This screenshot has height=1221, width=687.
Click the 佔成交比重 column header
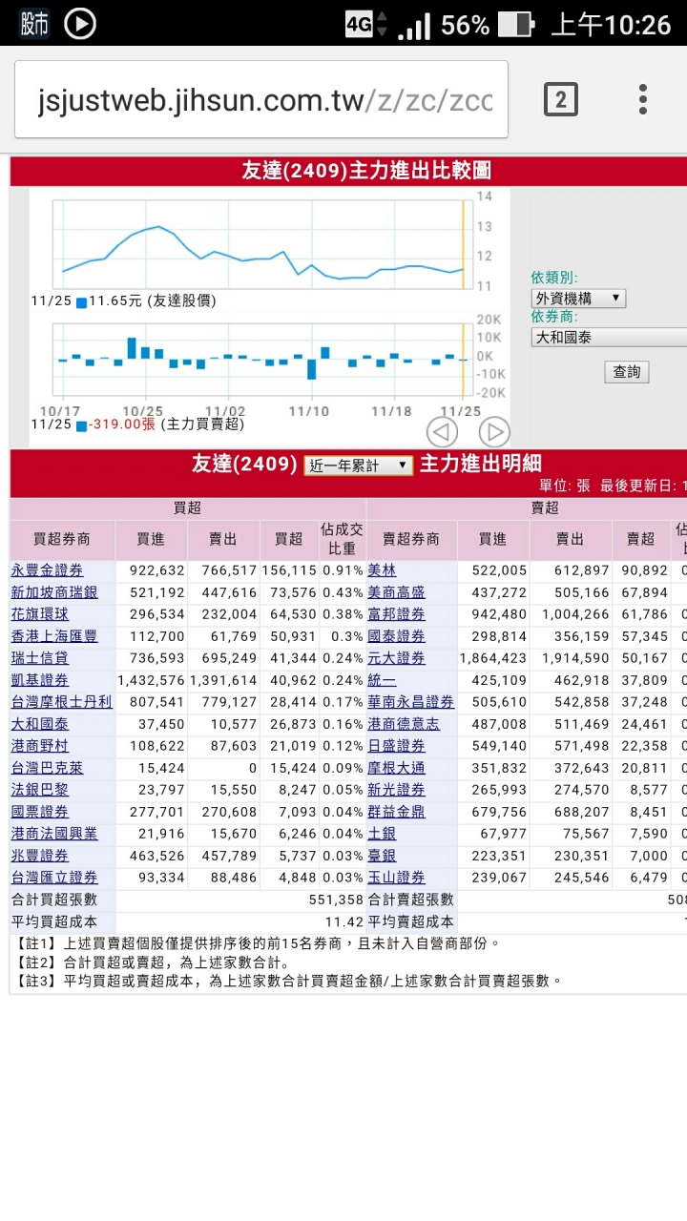[x=343, y=539]
